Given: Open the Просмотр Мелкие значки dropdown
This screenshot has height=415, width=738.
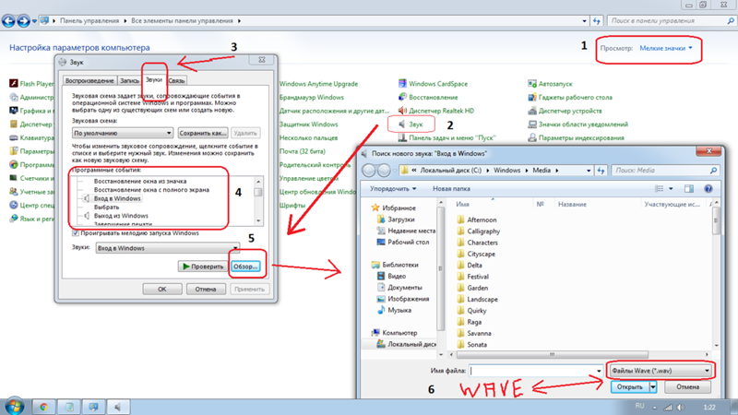Looking at the screenshot, I should click(666, 48).
